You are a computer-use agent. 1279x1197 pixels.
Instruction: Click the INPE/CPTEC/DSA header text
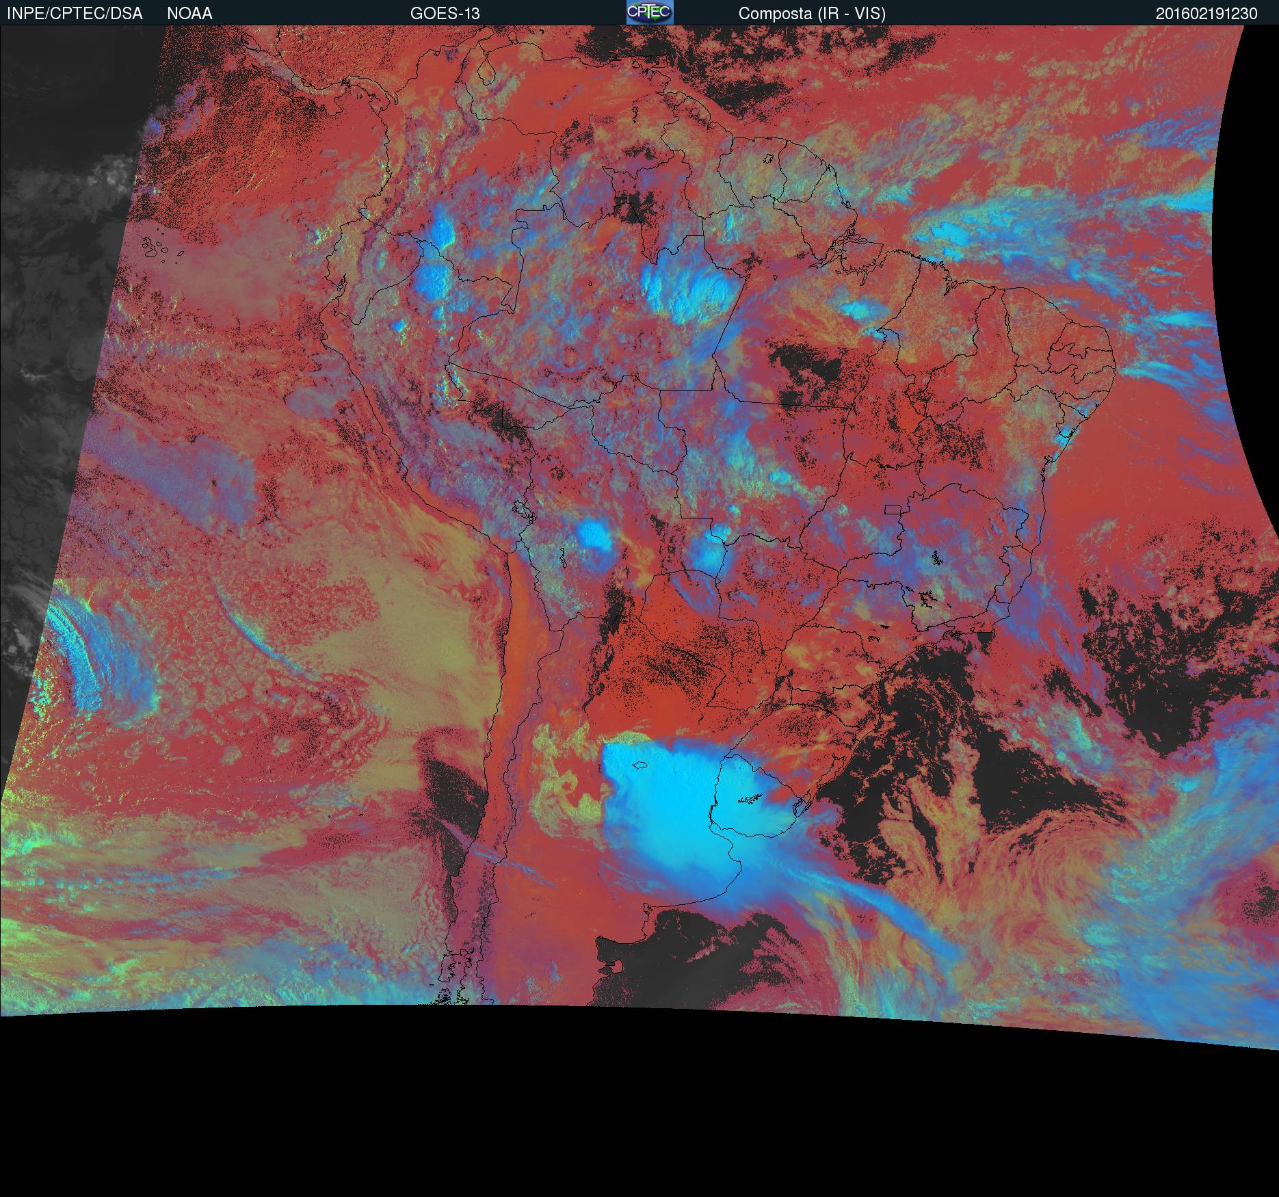pyautogui.click(x=75, y=14)
